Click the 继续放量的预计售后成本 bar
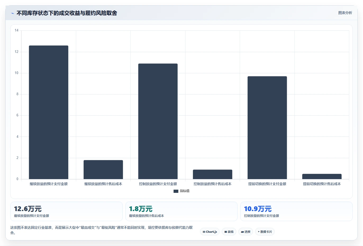 click(x=103, y=170)
